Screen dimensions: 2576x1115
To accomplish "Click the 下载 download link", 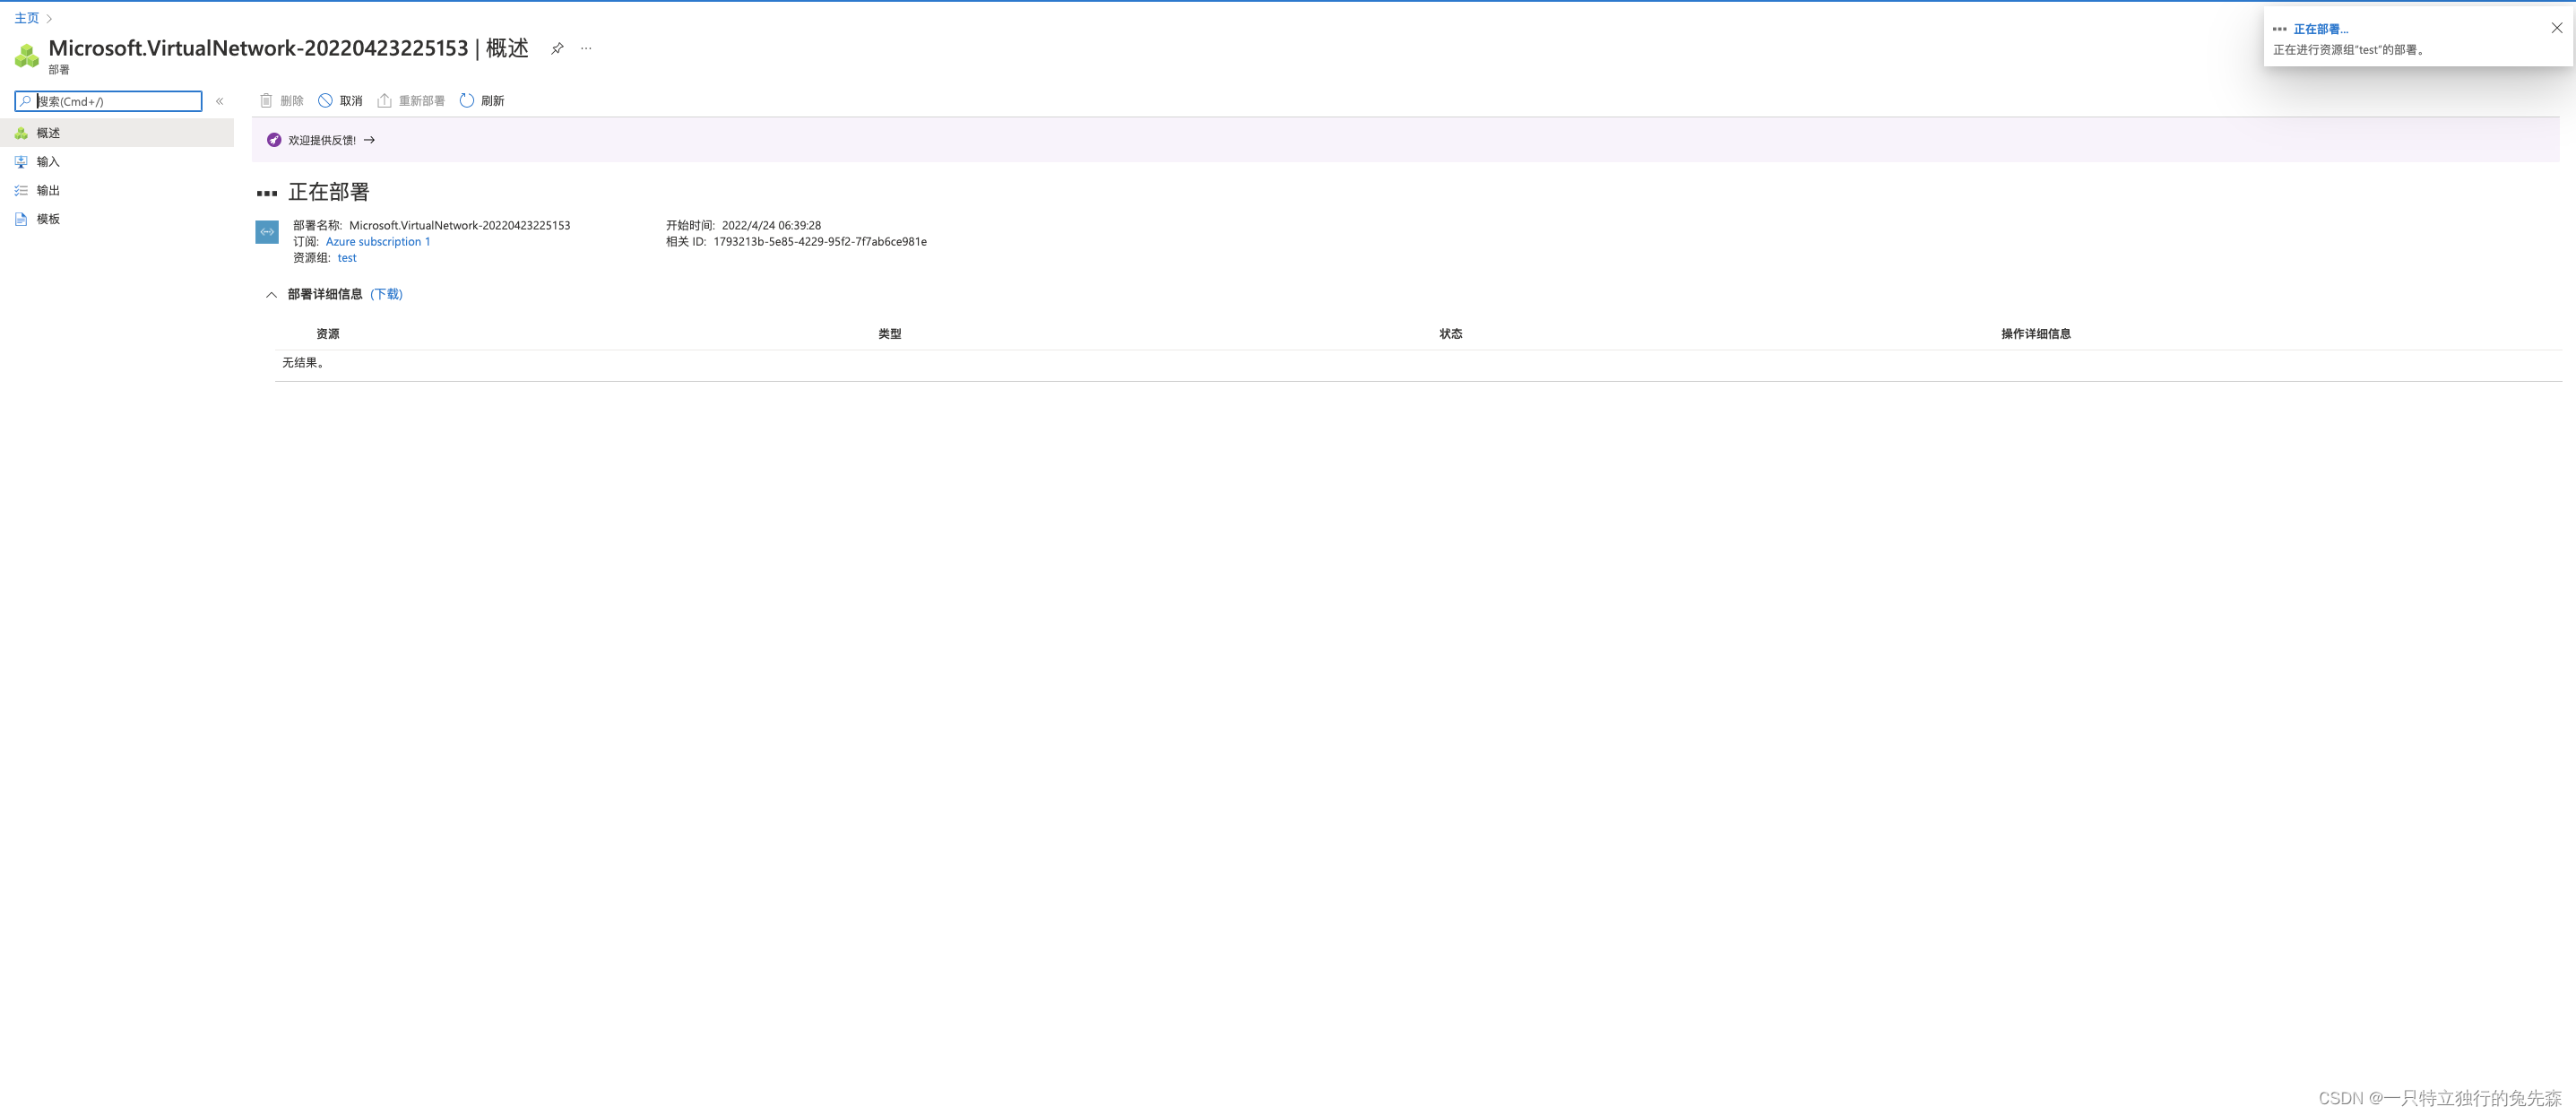I will 386,294.
